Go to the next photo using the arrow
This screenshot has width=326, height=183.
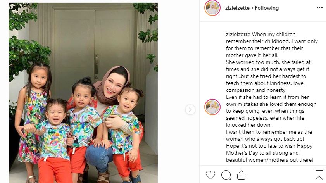pos(190,110)
